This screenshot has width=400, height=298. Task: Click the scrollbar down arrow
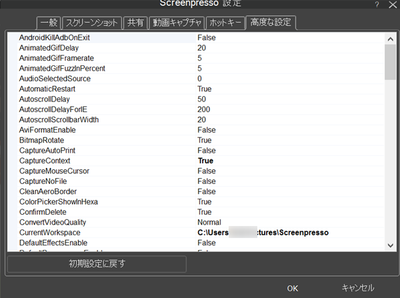tap(390, 245)
